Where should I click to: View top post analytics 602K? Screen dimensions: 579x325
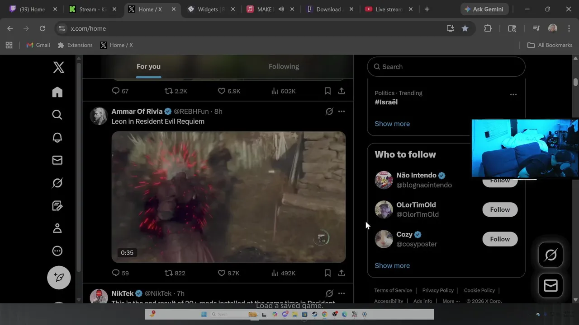tap(283, 91)
